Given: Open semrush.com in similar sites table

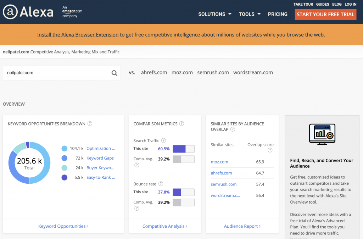Looking at the screenshot, I should click(x=224, y=184).
